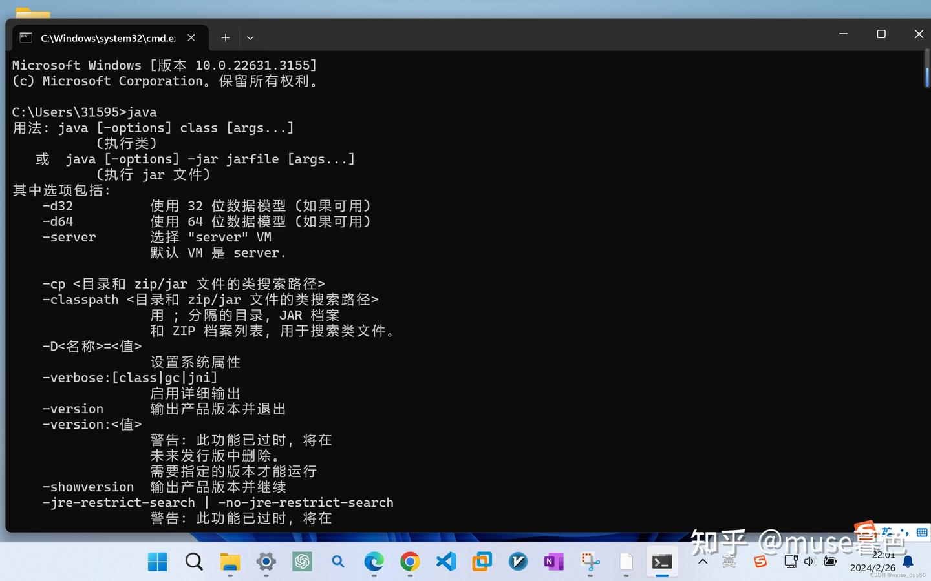The image size is (931, 581).
Task: Open the Windows Start menu
Action: coord(157,562)
